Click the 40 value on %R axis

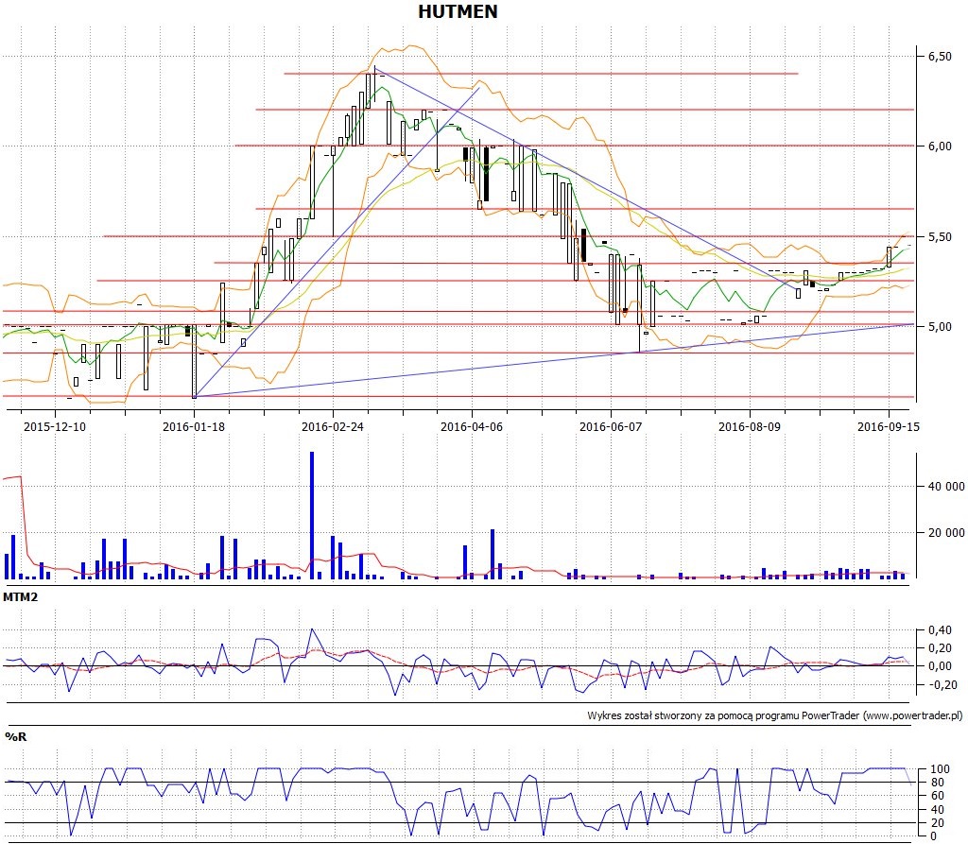click(937, 810)
